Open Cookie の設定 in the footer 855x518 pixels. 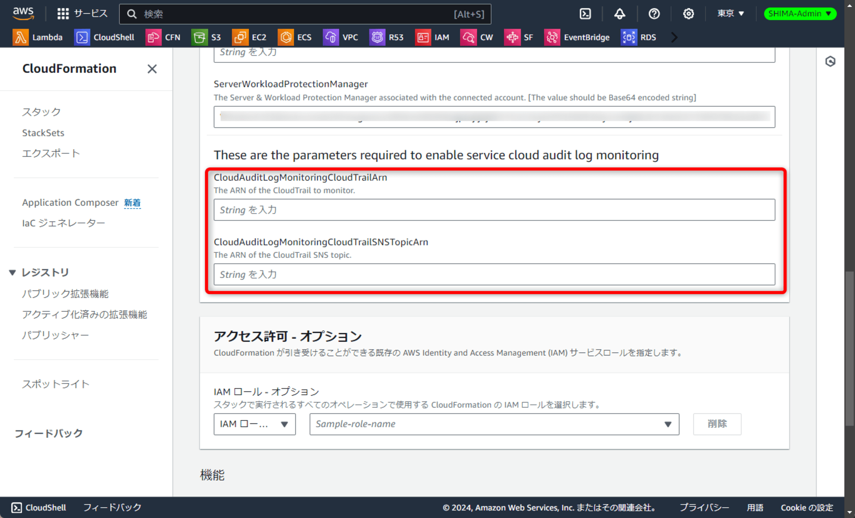pyautogui.click(x=807, y=507)
